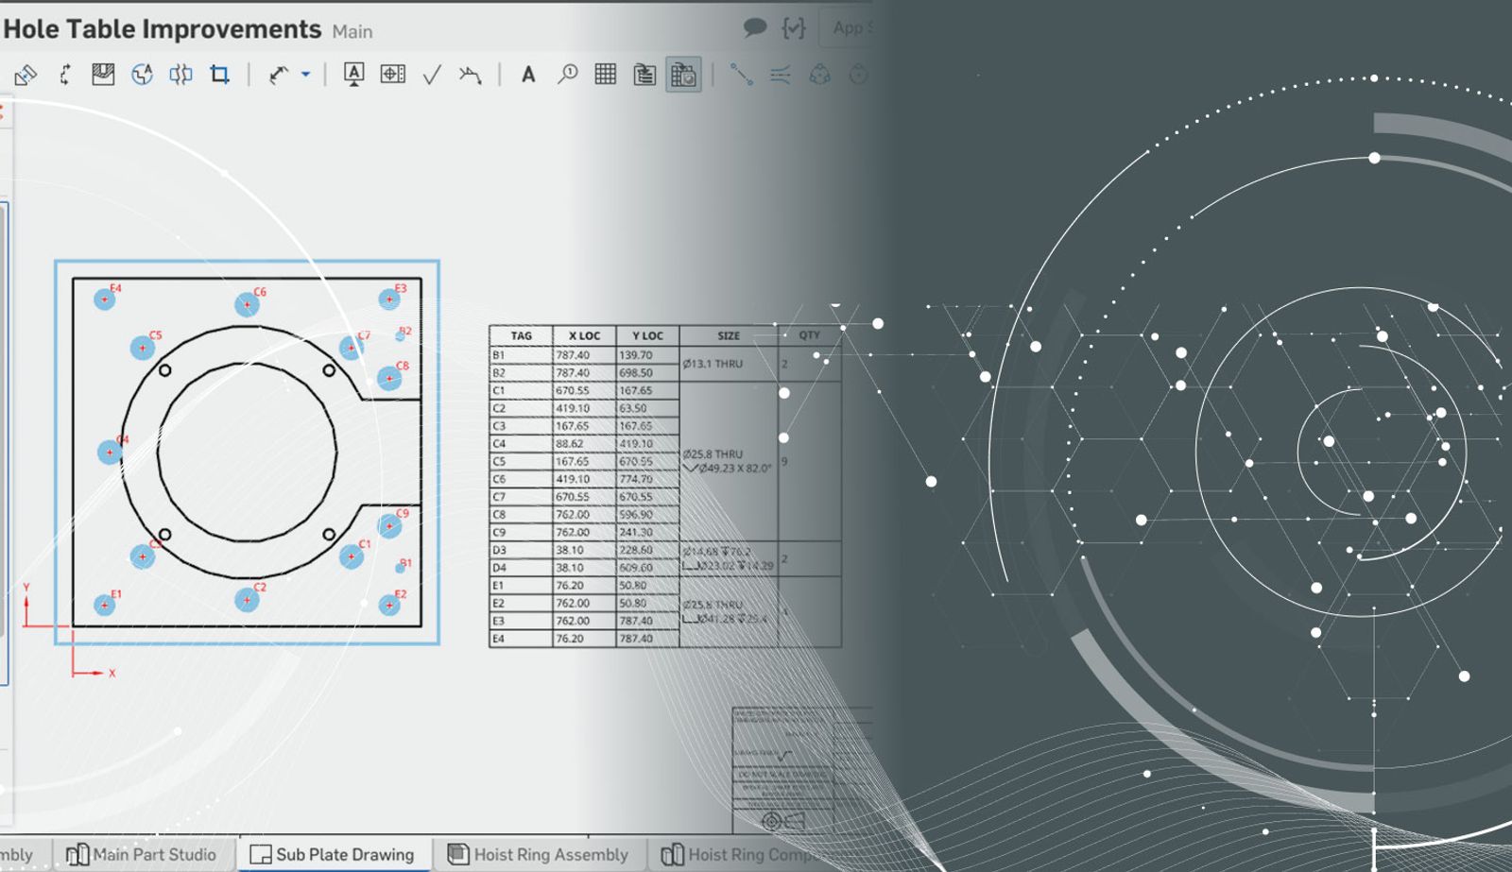The width and height of the screenshot is (1512, 872).
Task: Select the Break view tool
Action: (180, 75)
